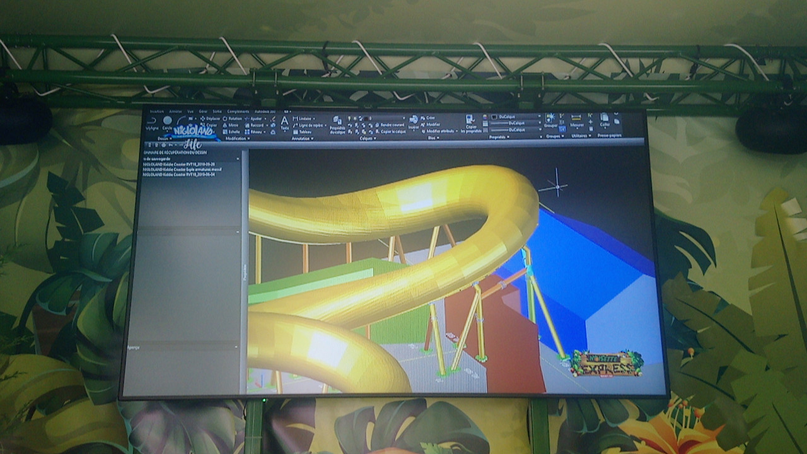Open the Insertion ribbon tab

[x=156, y=112]
